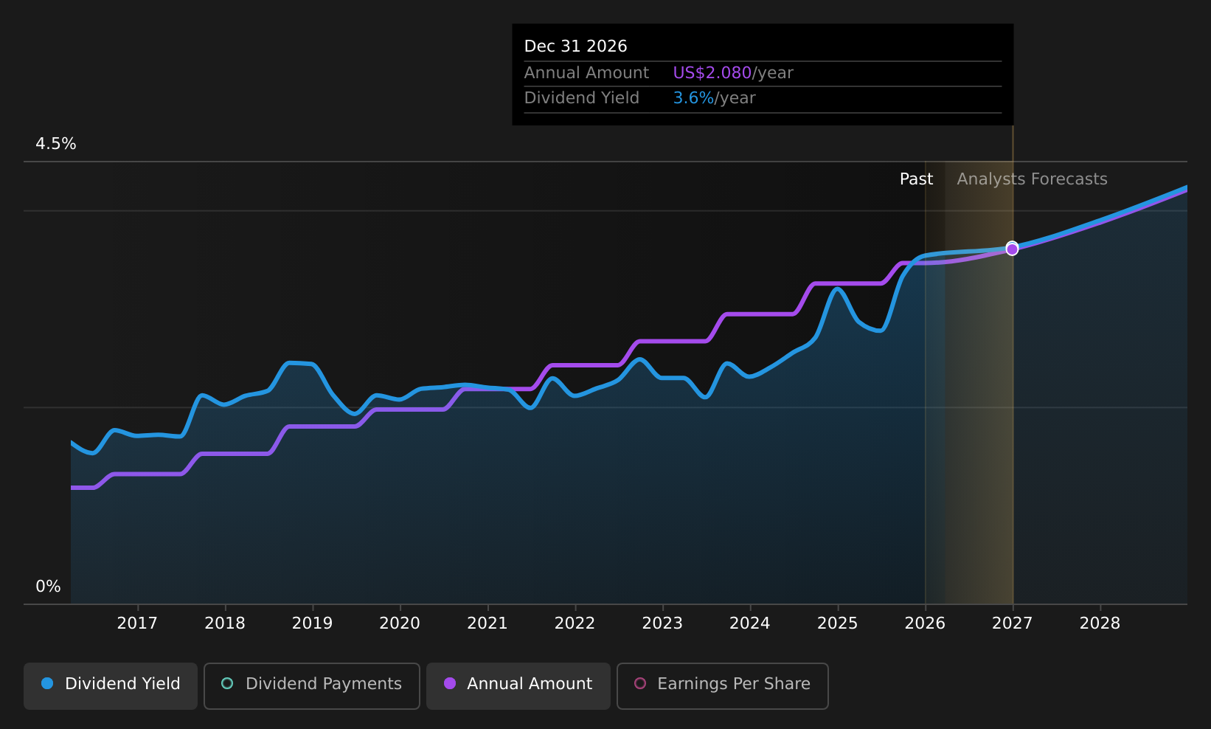Screen dimensions: 1211x729
Task: Enable the Dividend Payments series
Action: coord(312,686)
